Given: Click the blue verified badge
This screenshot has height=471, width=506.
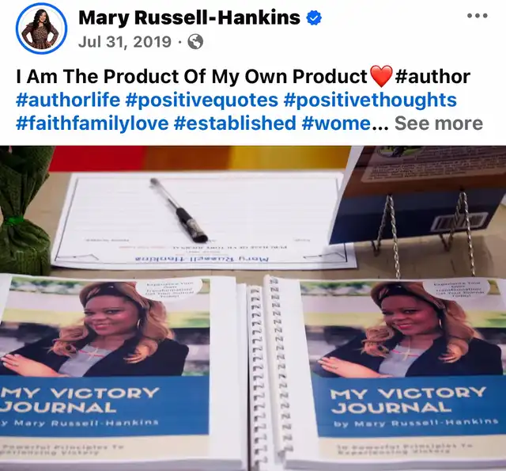Looking at the screenshot, I should pyautogui.click(x=314, y=17).
